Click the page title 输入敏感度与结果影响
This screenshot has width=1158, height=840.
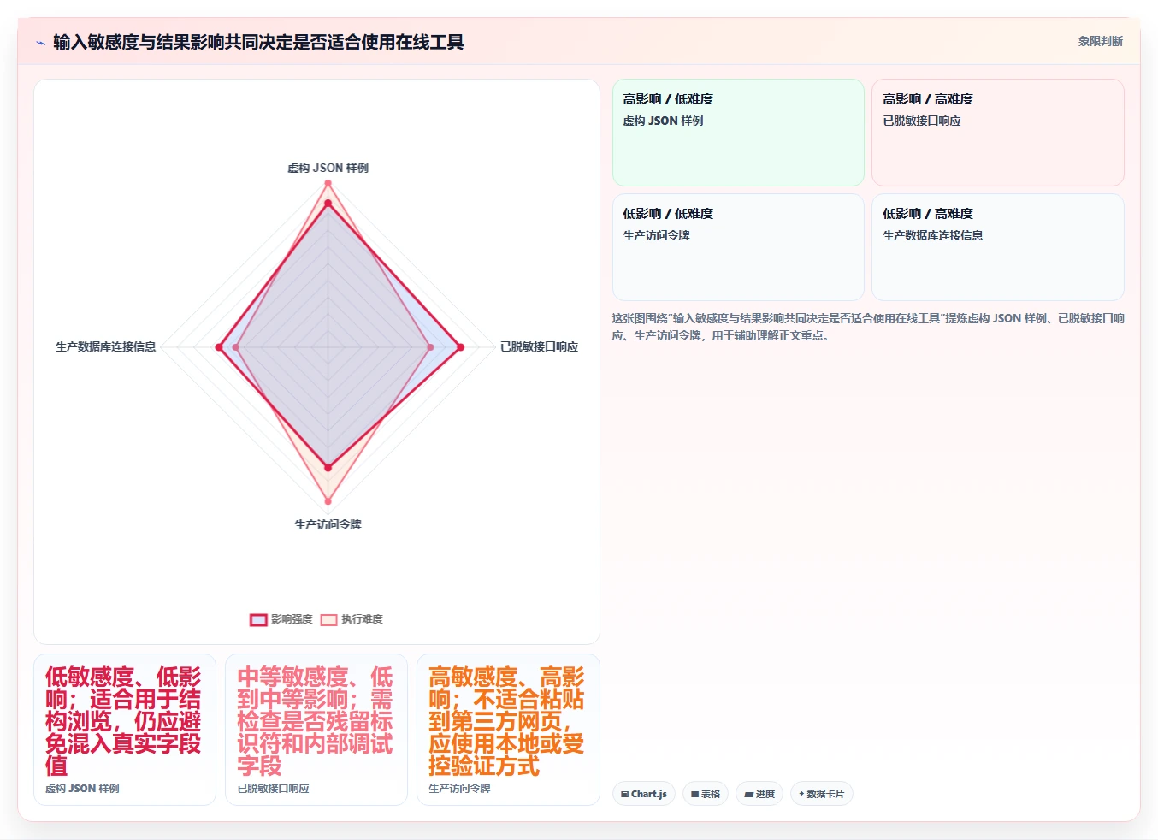258,42
